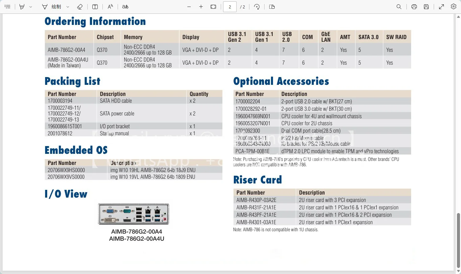Click the Dual COM port cable description

311,131
